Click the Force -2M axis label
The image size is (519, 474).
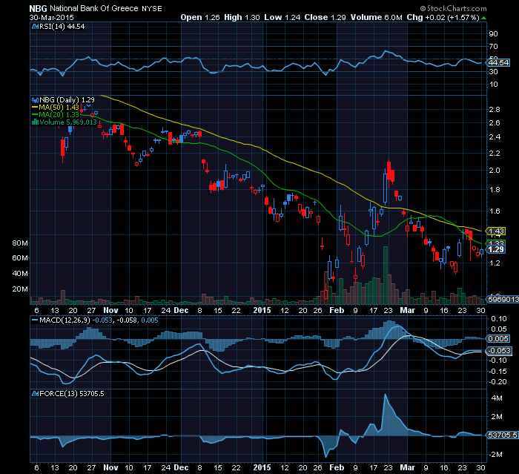[x=495, y=455]
